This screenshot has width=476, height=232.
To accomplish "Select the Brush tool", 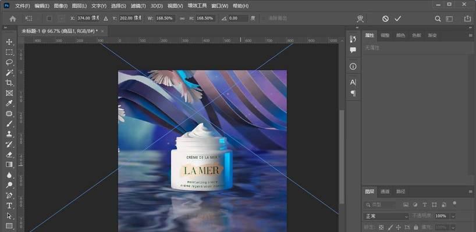I will click(x=9, y=124).
